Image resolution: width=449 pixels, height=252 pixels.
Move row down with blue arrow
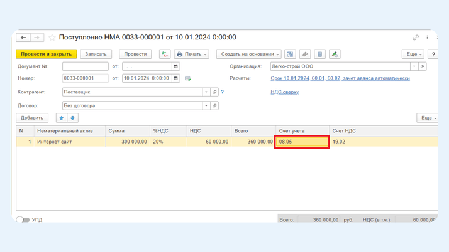tap(72, 118)
